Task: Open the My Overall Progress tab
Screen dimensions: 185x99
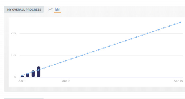Action: pyautogui.click(x=24, y=10)
